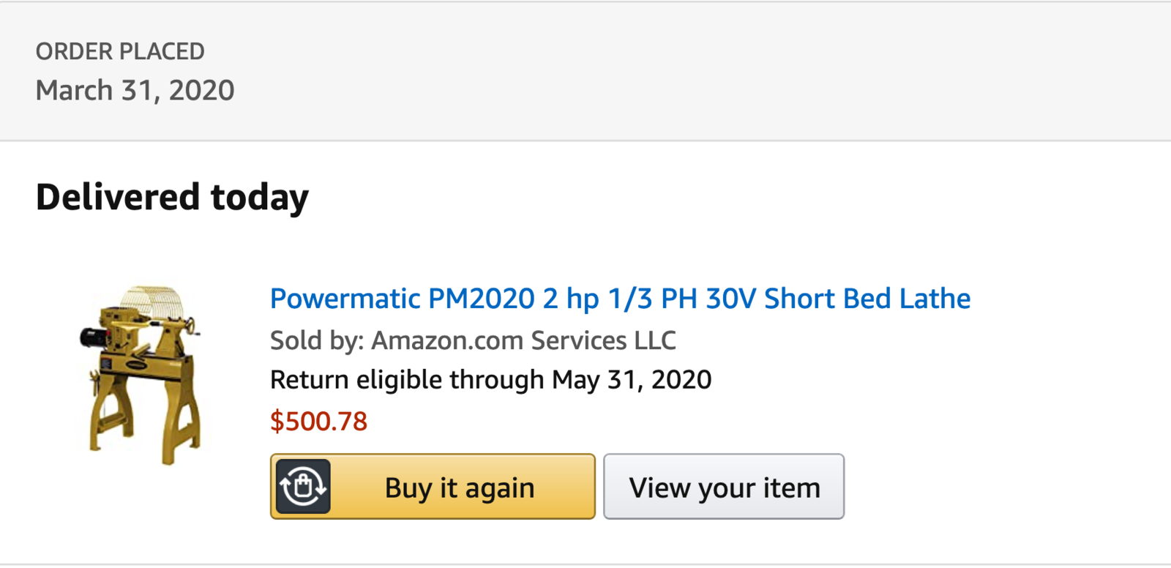Click the Sold by: Amazon.com Services LLC text
This screenshot has height=568, width=1171.
[x=473, y=340]
